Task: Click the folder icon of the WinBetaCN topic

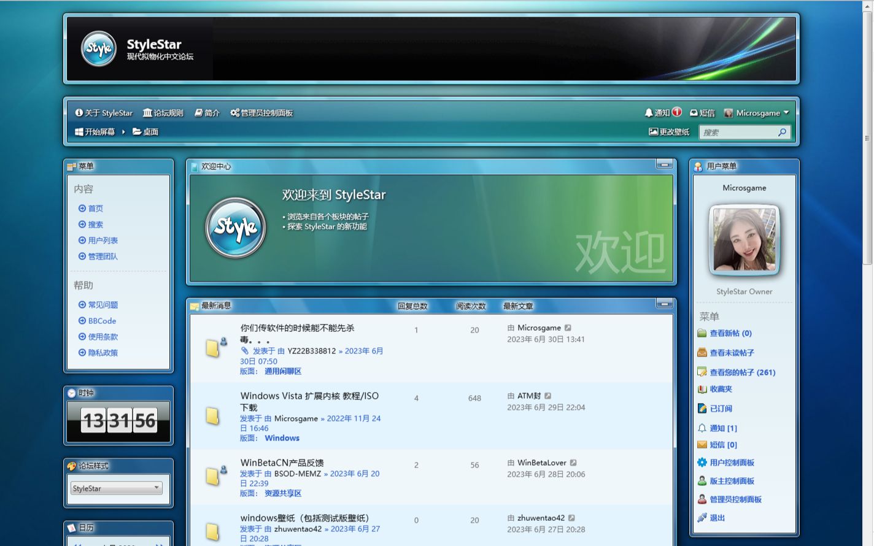Action: (212, 477)
